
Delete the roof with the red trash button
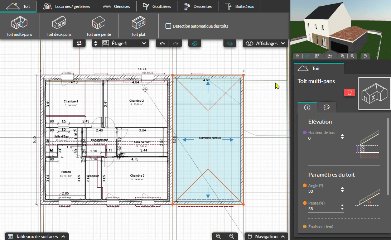349,92
